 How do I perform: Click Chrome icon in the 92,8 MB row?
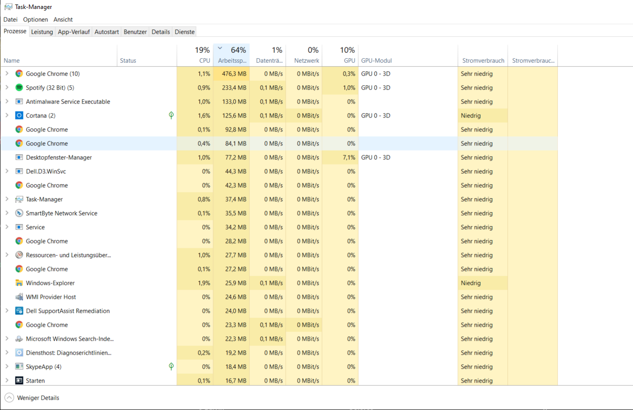(x=19, y=130)
